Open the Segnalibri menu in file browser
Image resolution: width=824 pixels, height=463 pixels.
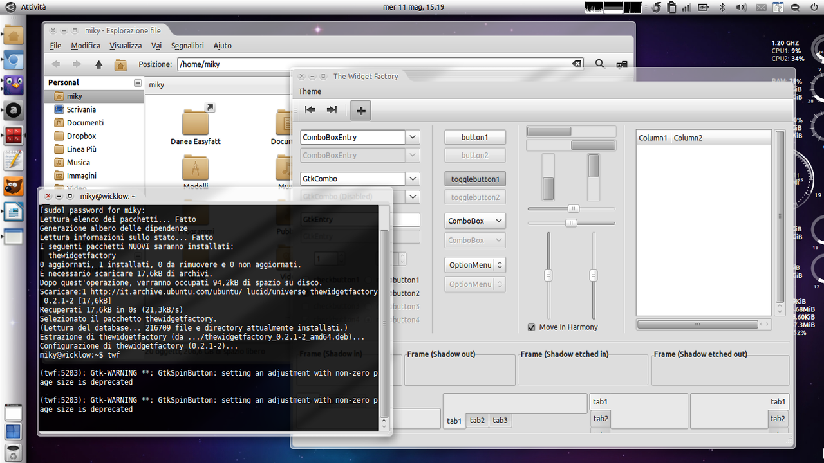[x=187, y=46]
